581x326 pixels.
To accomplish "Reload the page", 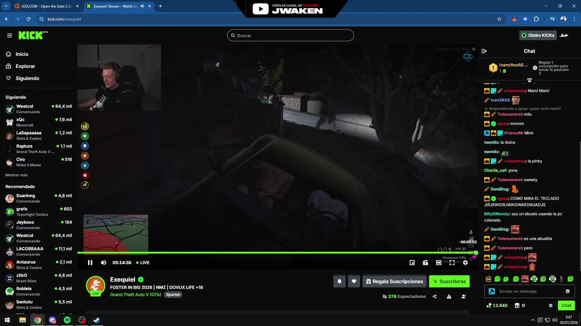I will [28, 19].
